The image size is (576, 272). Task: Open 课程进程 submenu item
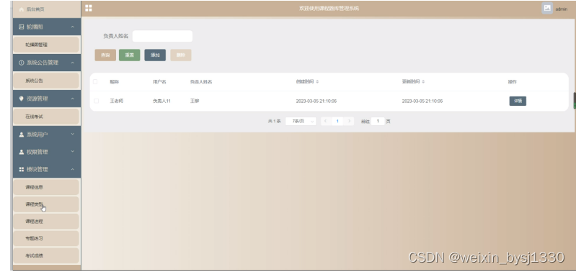pyautogui.click(x=46, y=222)
